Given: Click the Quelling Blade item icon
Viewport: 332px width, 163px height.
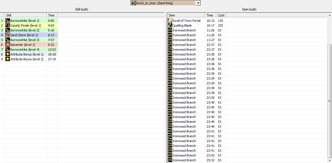Looking at the screenshot, I should coord(170,25).
